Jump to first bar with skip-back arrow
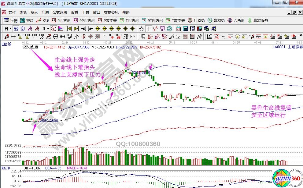The width and height of the screenshot is (303, 188). (69, 29)
